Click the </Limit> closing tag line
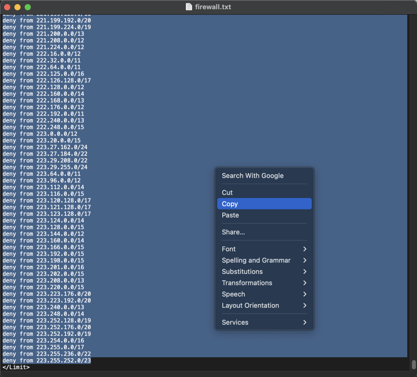The image size is (417, 377). point(16,367)
